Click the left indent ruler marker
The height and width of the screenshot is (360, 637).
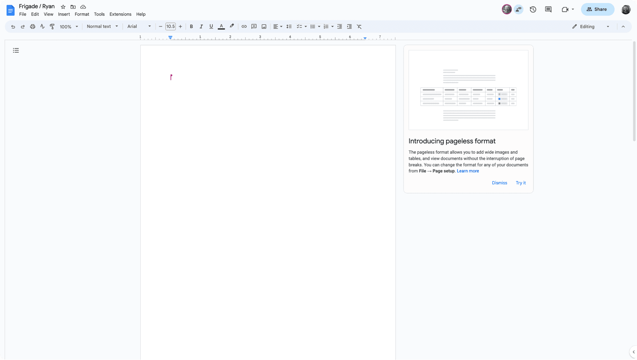(170, 38)
